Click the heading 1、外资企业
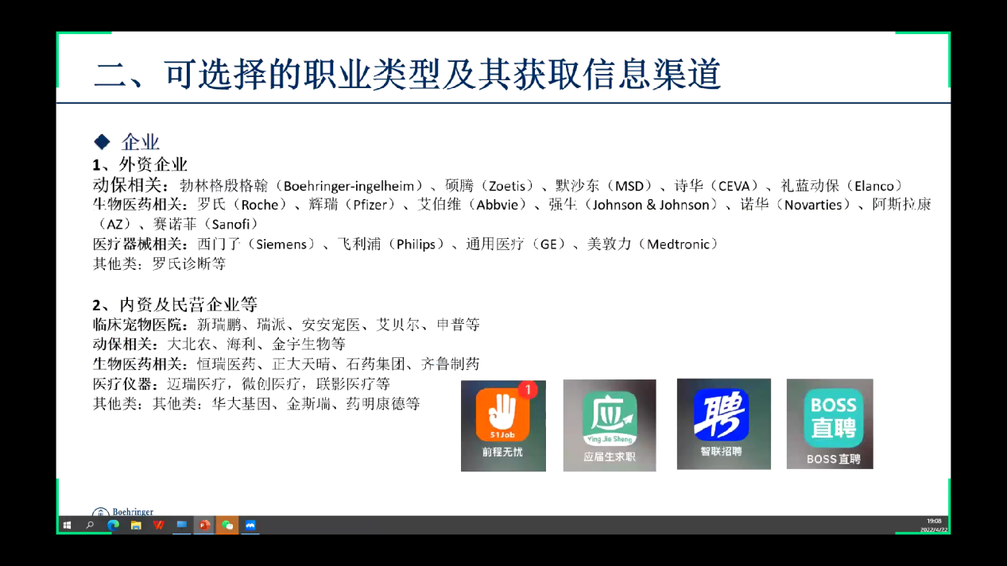 140,164
